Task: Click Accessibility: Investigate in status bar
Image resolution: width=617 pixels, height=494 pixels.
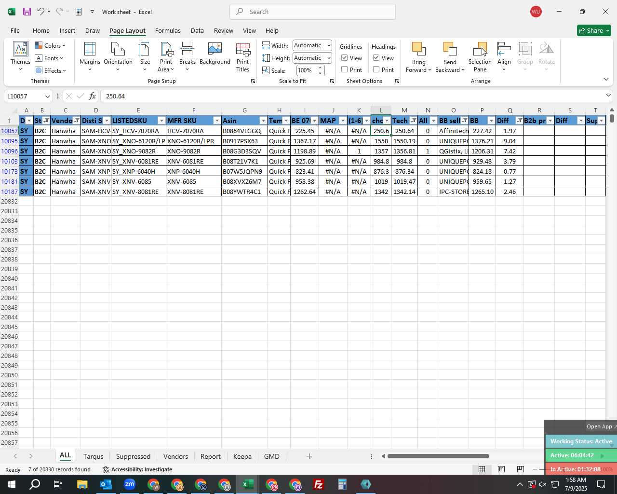Action: [137, 469]
